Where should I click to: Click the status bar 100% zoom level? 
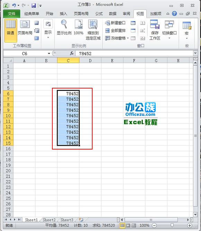click(145, 225)
